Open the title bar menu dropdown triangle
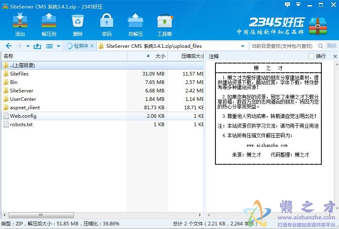 [x=298, y=4]
